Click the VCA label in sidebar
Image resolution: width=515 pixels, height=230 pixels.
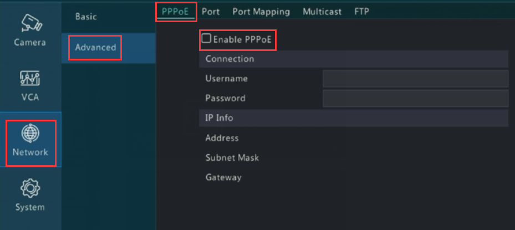(x=30, y=97)
